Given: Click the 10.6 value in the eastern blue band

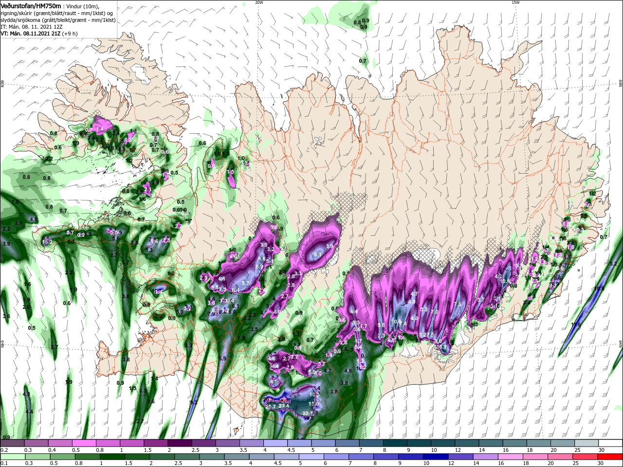Looking at the screenshot, I should [599, 288].
